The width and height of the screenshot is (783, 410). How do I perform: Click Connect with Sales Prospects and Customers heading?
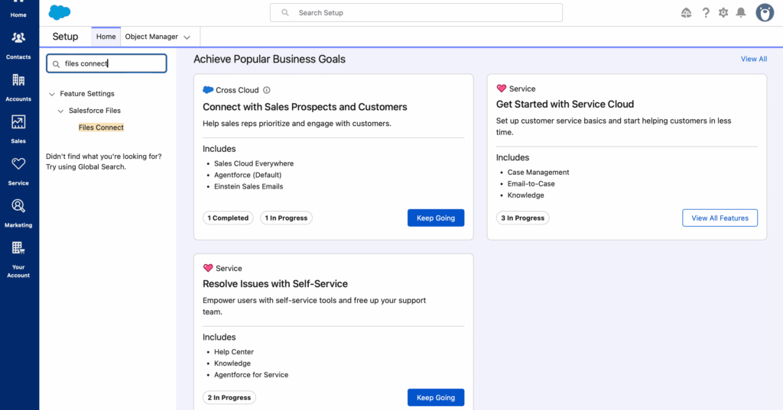304,107
